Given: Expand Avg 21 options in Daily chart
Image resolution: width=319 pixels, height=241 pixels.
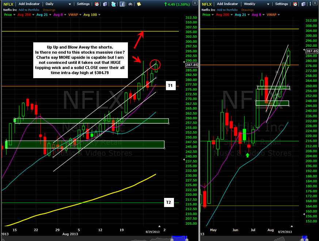Looking at the screenshot, I should (50, 15).
